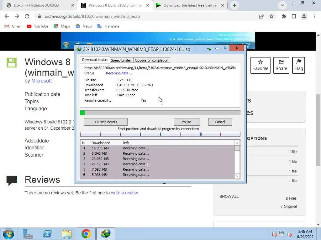Image resolution: width=321 pixels, height=240 pixels.
Task: Select connection row 3 with 29.389 MB
Action: pyautogui.click(x=158, y=159)
